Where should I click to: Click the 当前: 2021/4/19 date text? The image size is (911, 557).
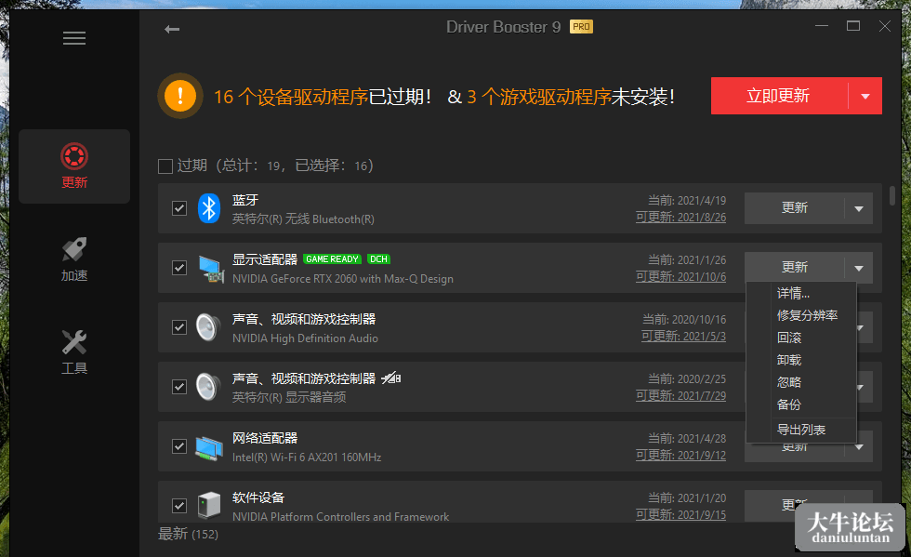687,201
